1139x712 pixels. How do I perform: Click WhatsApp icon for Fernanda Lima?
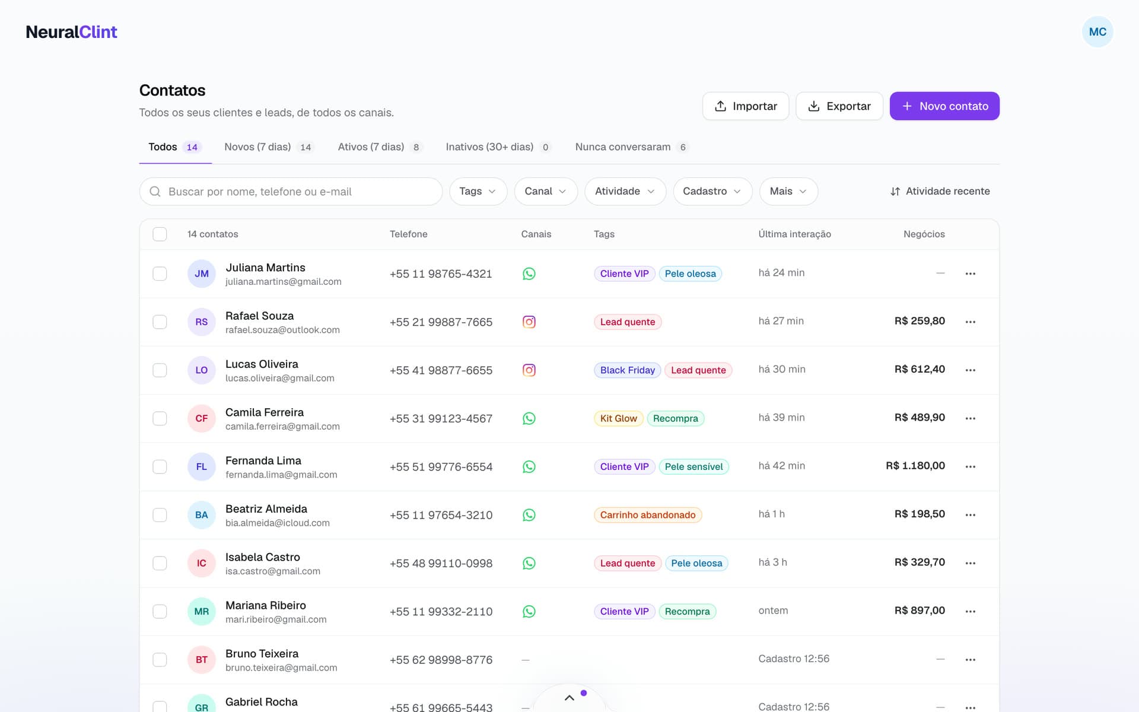[529, 466]
